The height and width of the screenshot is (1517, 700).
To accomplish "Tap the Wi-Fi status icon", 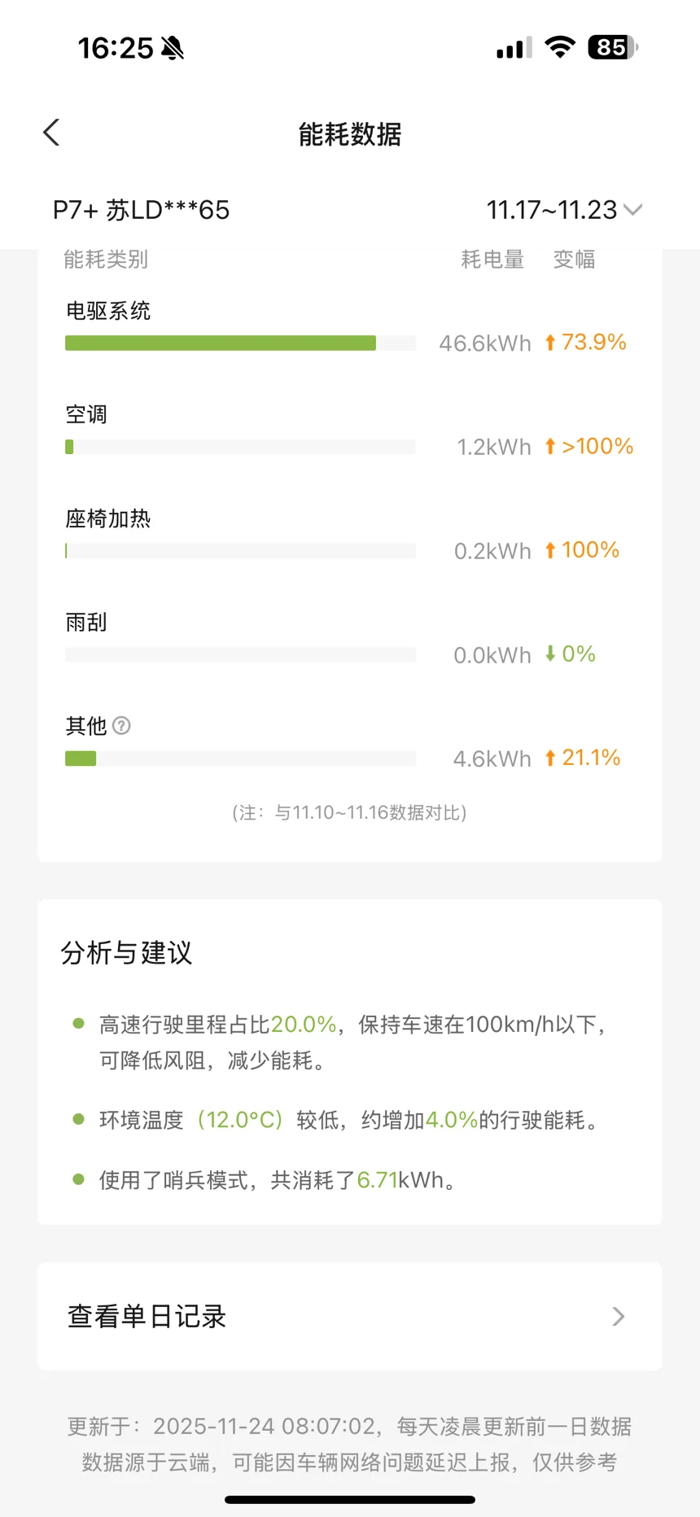I will [x=559, y=47].
